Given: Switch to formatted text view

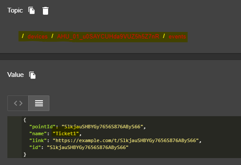Looking at the screenshot, I should point(39,103).
